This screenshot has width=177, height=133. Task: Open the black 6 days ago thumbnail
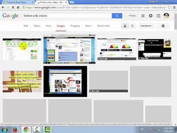(x=155, y=49)
